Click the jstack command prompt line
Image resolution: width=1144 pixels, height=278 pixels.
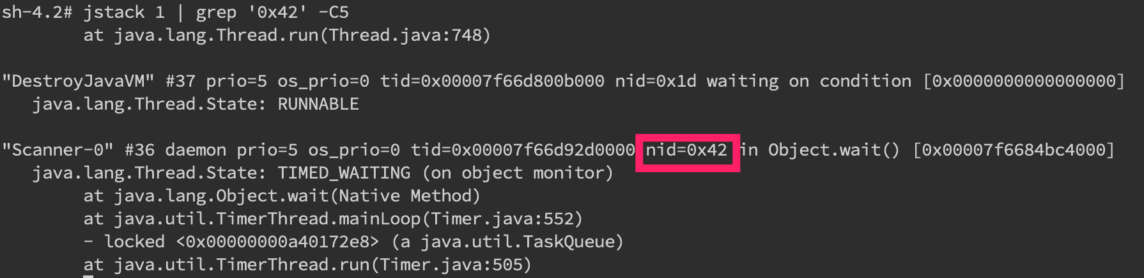(175, 12)
